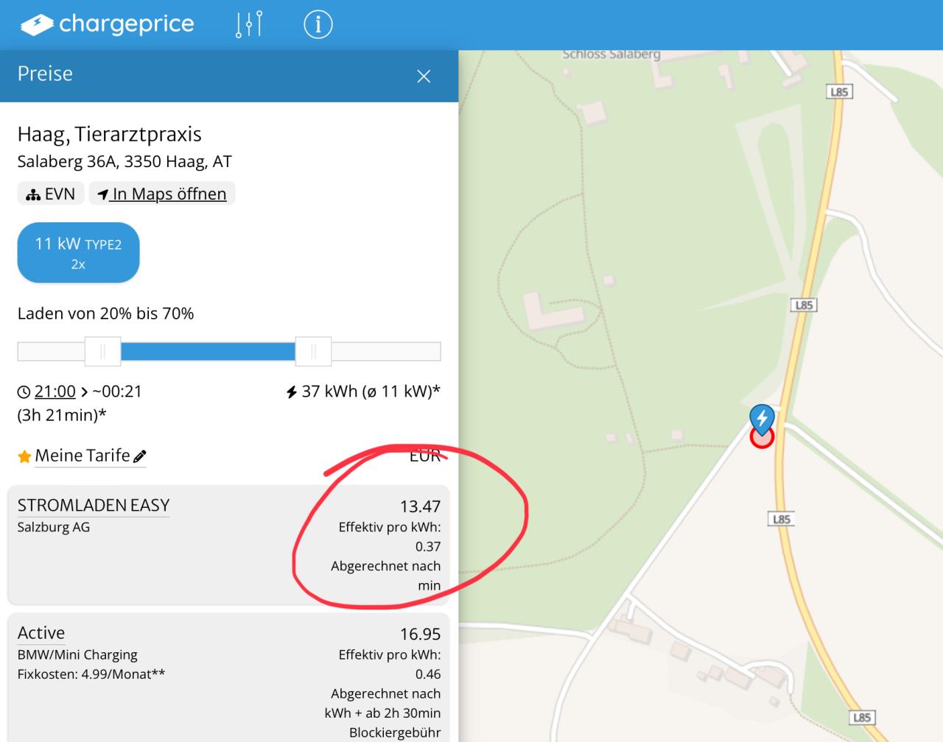The height and width of the screenshot is (742, 943).
Task: Click the 20% slider start handle
Action: coord(102,352)
